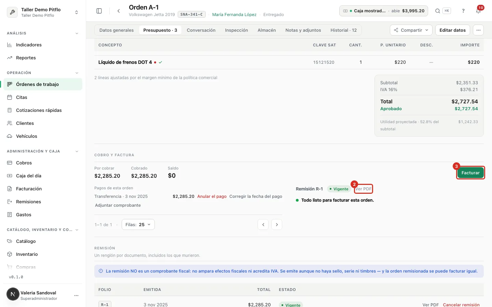Screen dimensions: 492x307
Task: Switch to the Conversación tab
Action: (201, 30)
